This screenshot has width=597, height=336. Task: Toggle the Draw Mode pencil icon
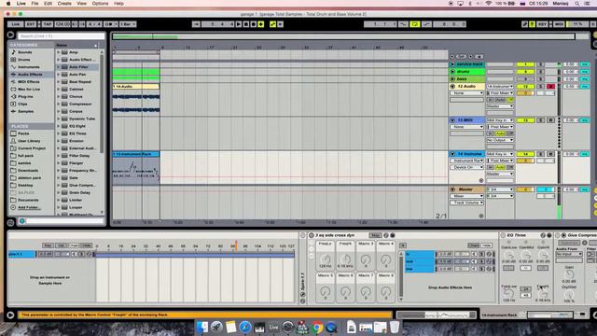click(524, 24)
